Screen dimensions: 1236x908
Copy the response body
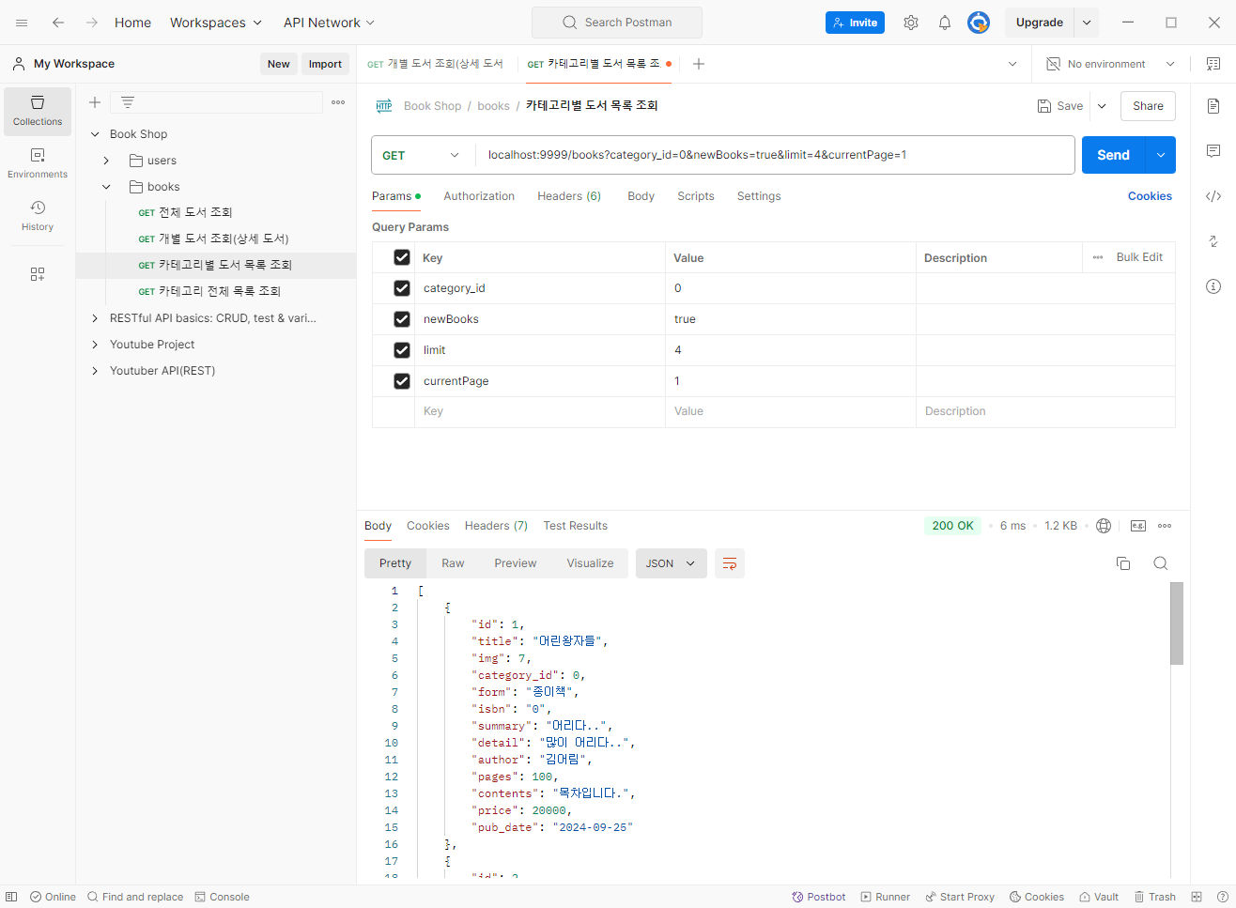tap(1123, 563)
